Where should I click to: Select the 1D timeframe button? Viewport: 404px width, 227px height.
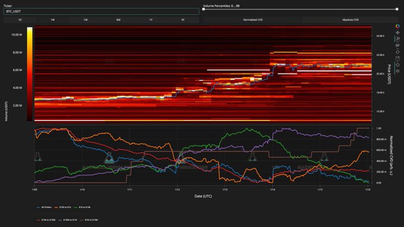[x=20, y=20]
